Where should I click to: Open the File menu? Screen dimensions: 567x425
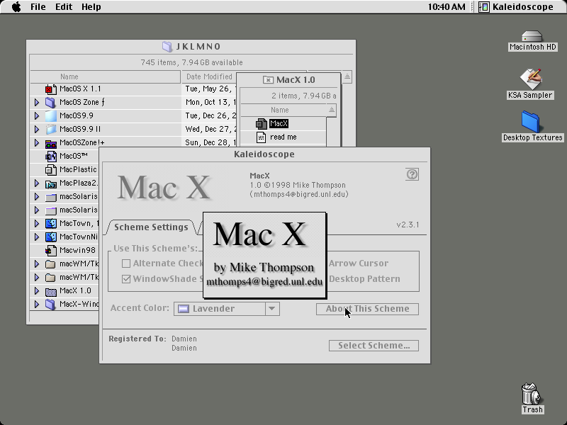(x=38, y=7)
